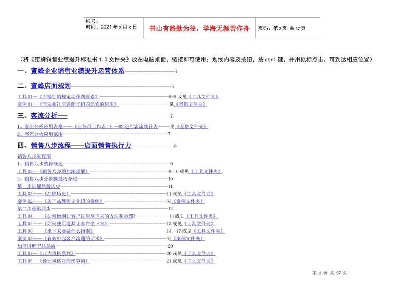
Task: Open 《工具文件夹》 link on the 工具06 row
Action: pos(208,231)
